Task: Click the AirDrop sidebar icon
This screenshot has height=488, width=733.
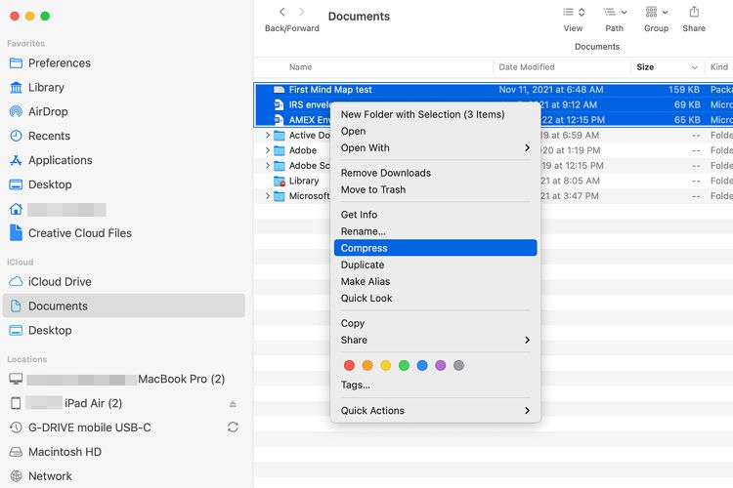Action: tap(16, 111)
